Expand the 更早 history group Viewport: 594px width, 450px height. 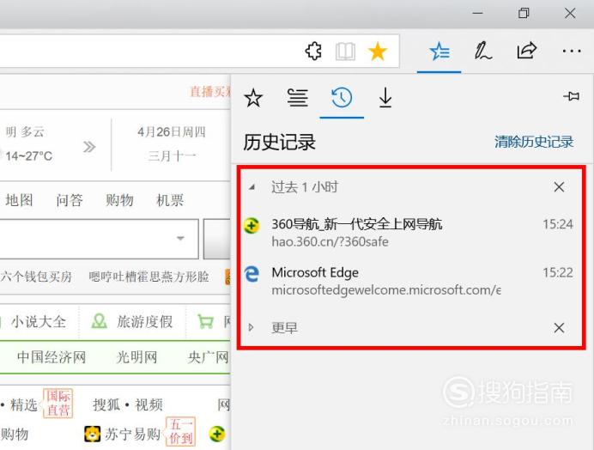coord(252,327)
